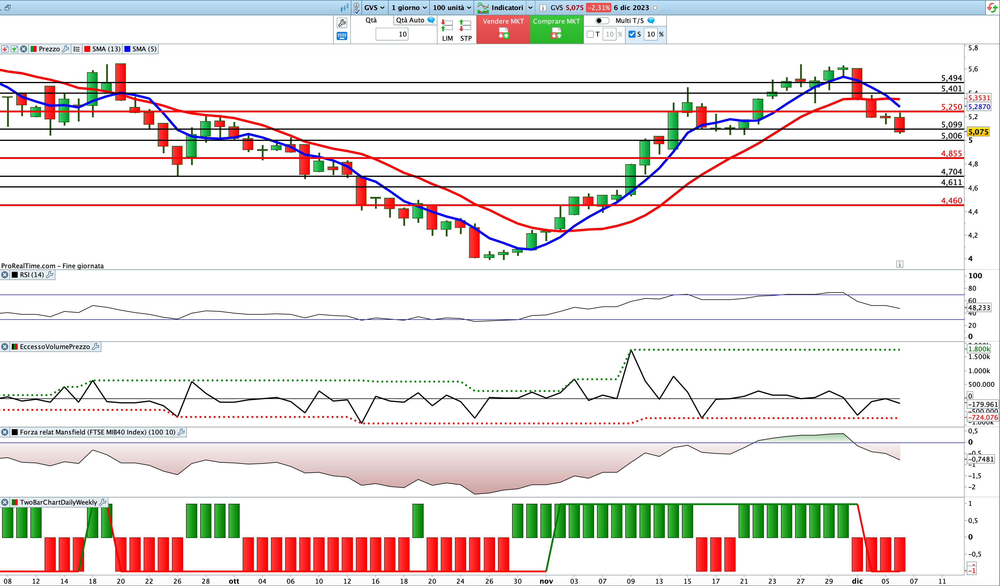This screenshot has height=586, width=1000.
Task: Click the 'nov' marker on time axis
Action: (546, 581)
